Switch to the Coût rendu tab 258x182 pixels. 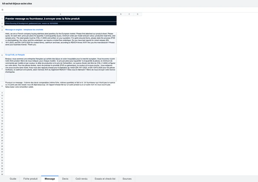(82, 179)
